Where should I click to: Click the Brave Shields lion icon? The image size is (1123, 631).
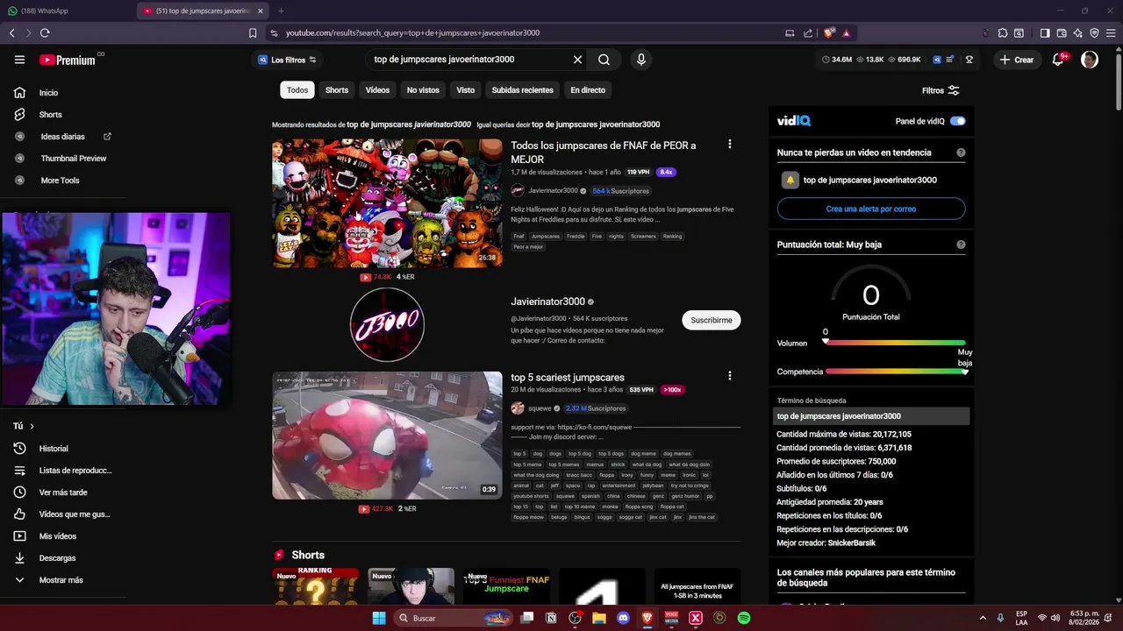pyautogui.click(x=829, y=33)
